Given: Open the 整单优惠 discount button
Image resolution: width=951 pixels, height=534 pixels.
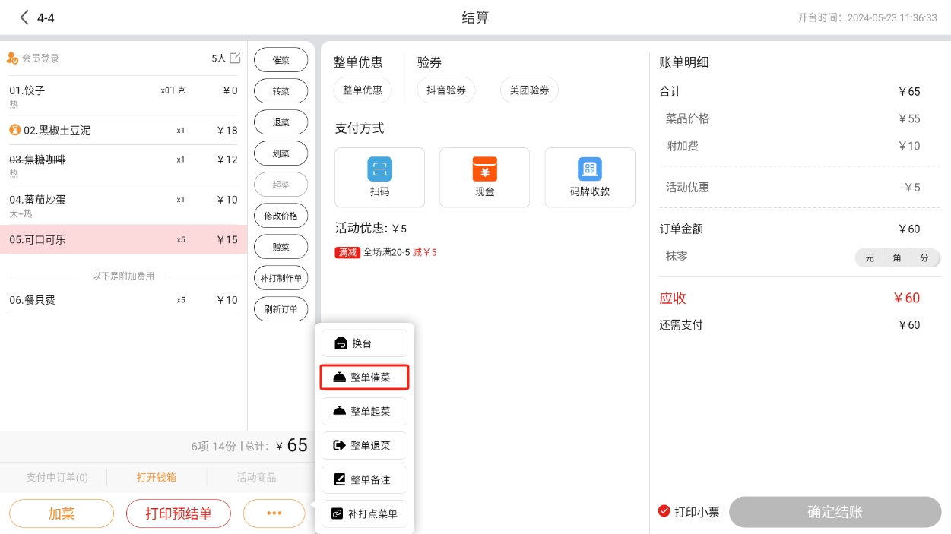Looking at the screenshot, I should pyautogui.click(x=363, y=90).
